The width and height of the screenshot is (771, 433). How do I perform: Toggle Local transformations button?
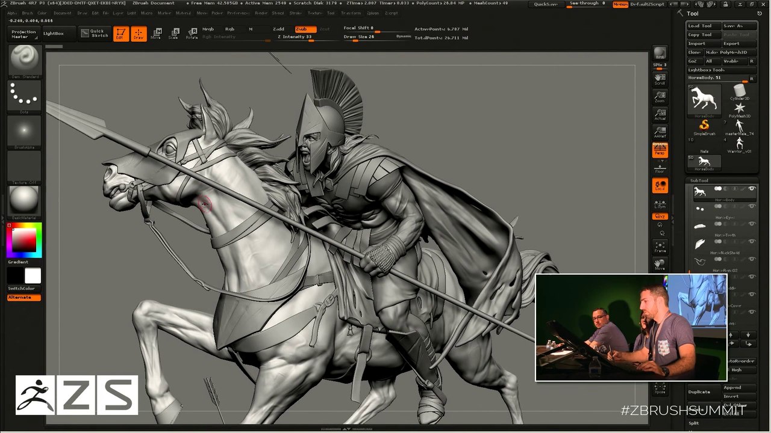(x=660, y=185)
